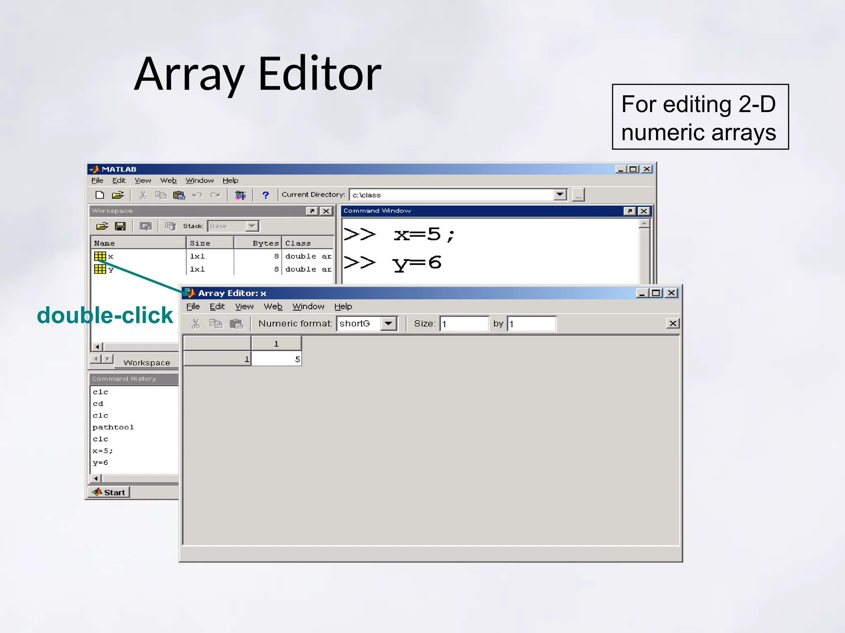Select pathtool in Command History
The height and width of the screenshot is (633, 845).
[x=113, y=427]
